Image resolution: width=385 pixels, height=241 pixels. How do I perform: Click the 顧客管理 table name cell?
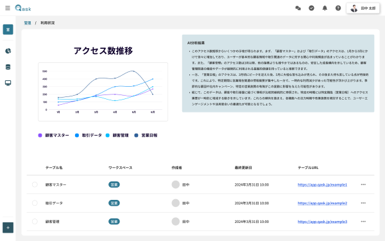coord(53,222)
